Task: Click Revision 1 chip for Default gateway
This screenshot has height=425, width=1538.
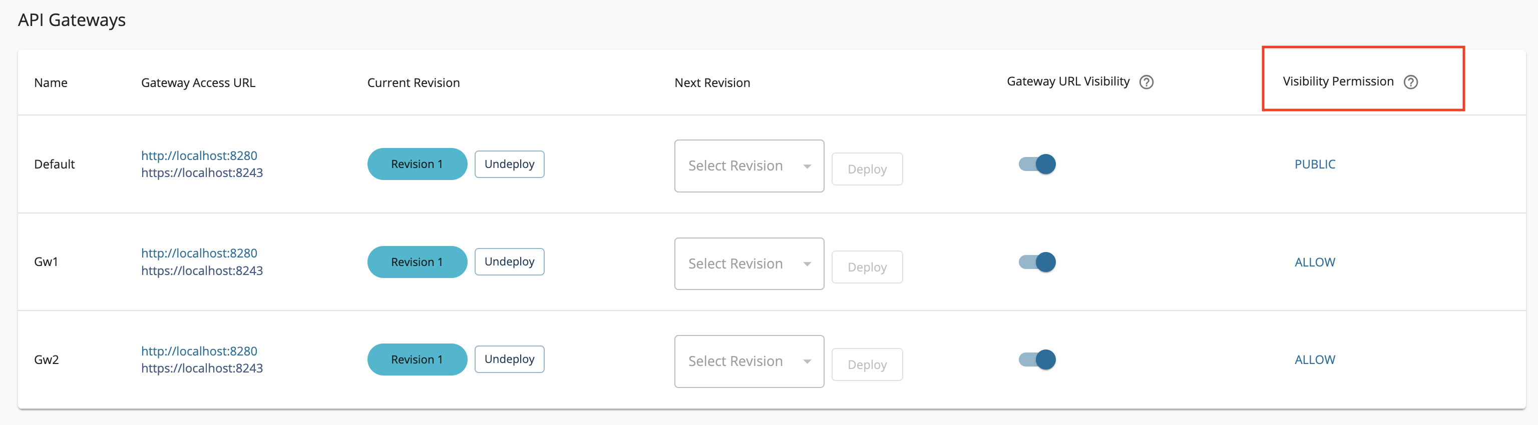Action: (x=417, y=164)
